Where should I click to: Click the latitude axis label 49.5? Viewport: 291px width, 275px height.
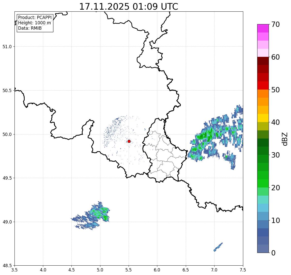(x=7, y=178)
